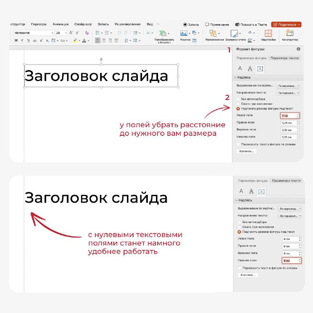Click the Bold (Ж) formatting icon

pyautogui.click(x=16, y=41)
